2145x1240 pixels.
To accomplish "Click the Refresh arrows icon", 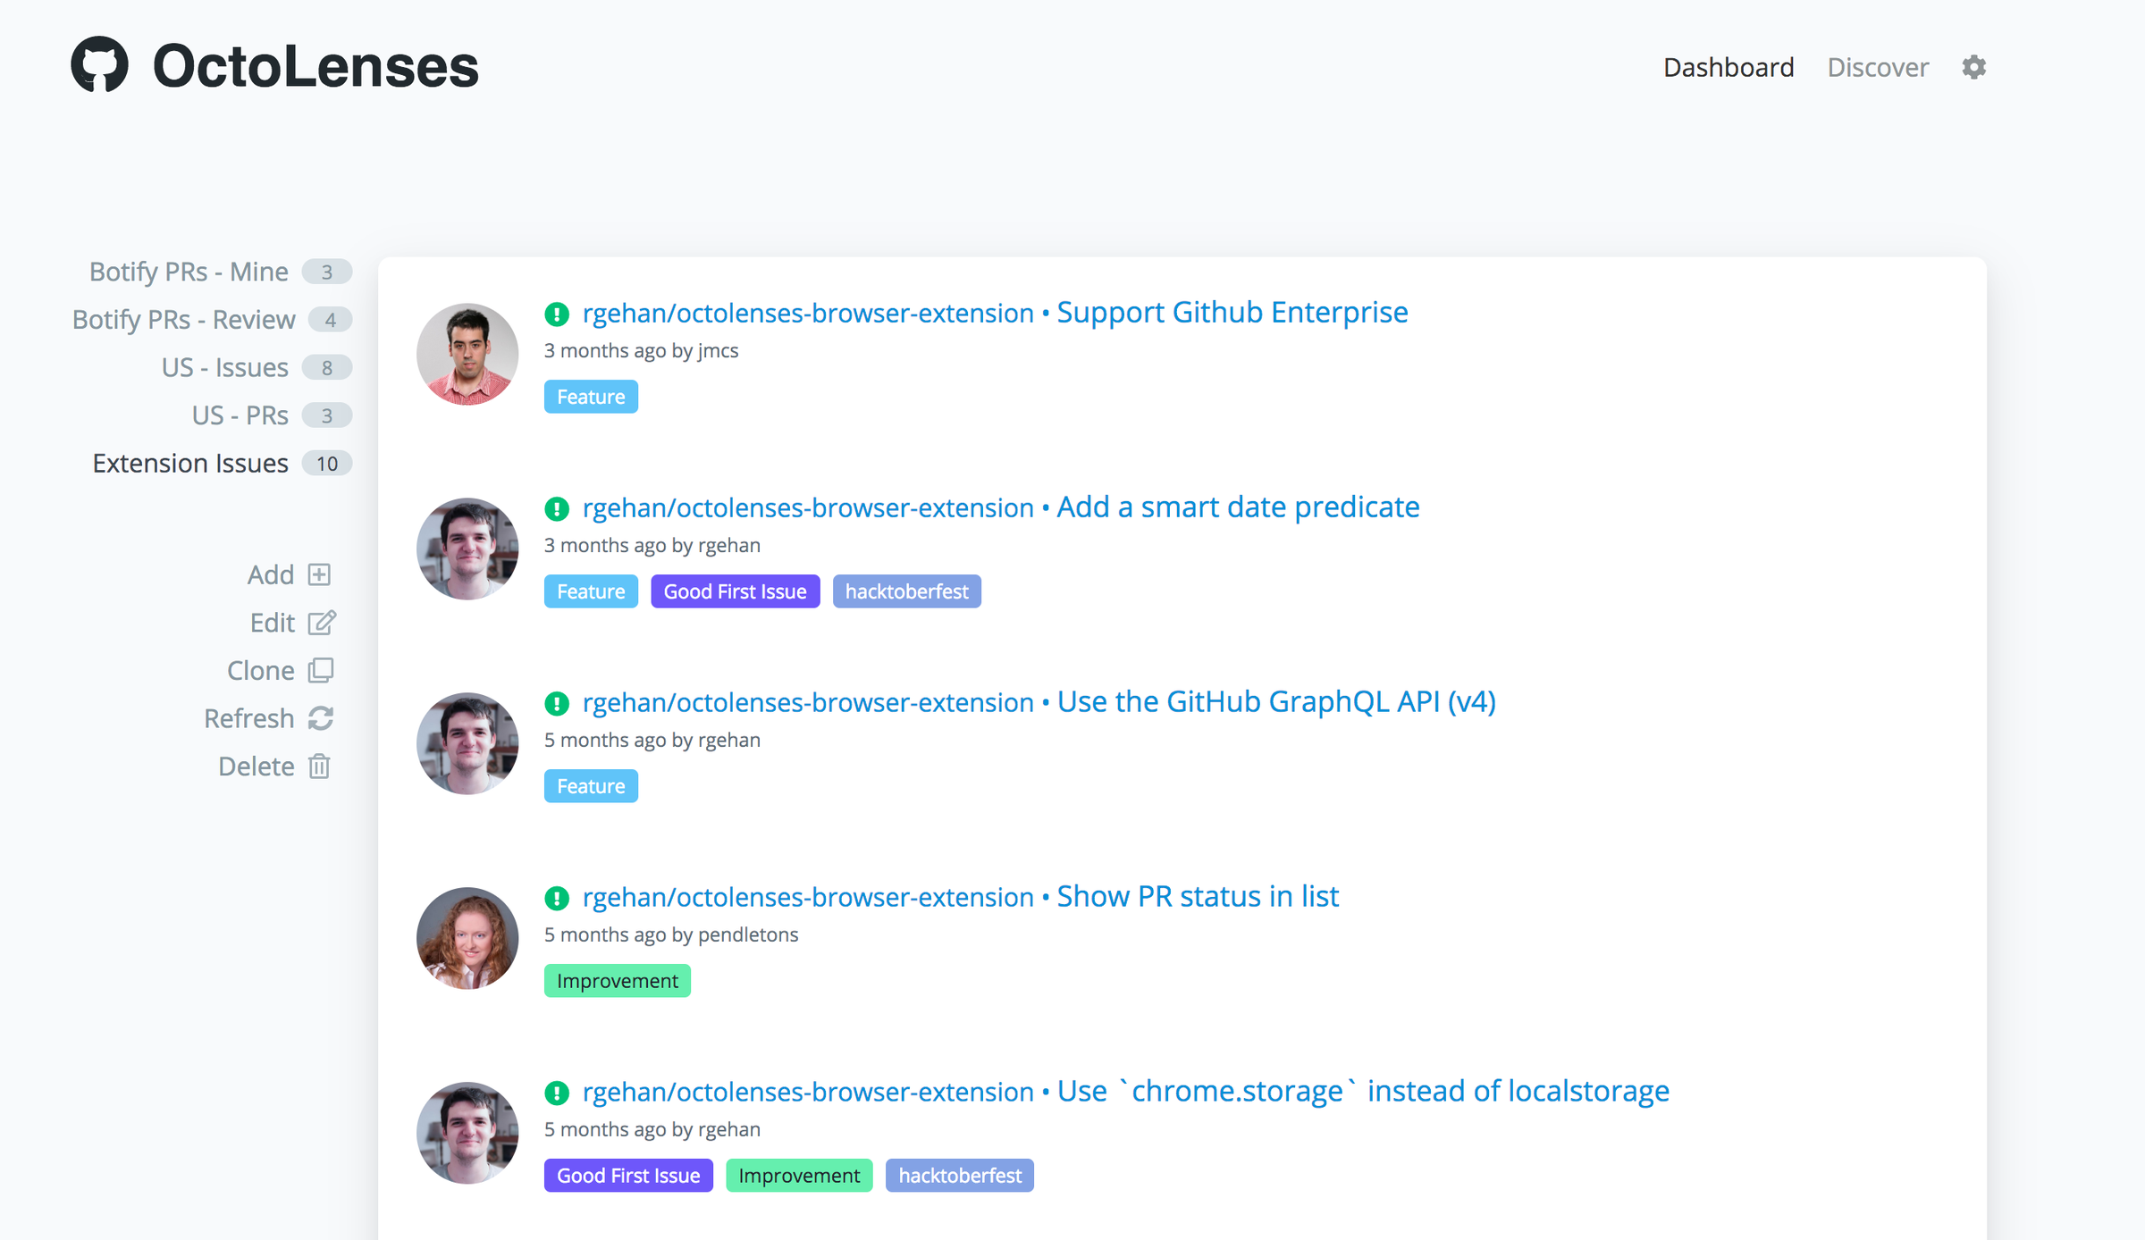I will [x=321, y=718].
